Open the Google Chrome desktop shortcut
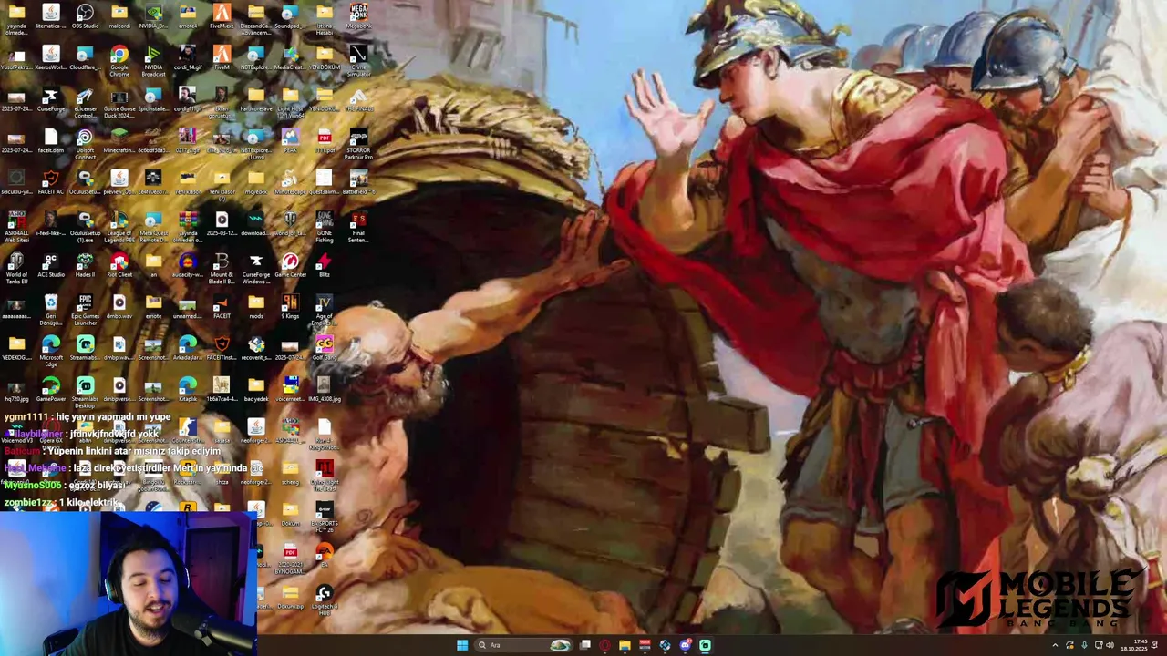This screenshot has height=656, width=1167. pos(119,62)
